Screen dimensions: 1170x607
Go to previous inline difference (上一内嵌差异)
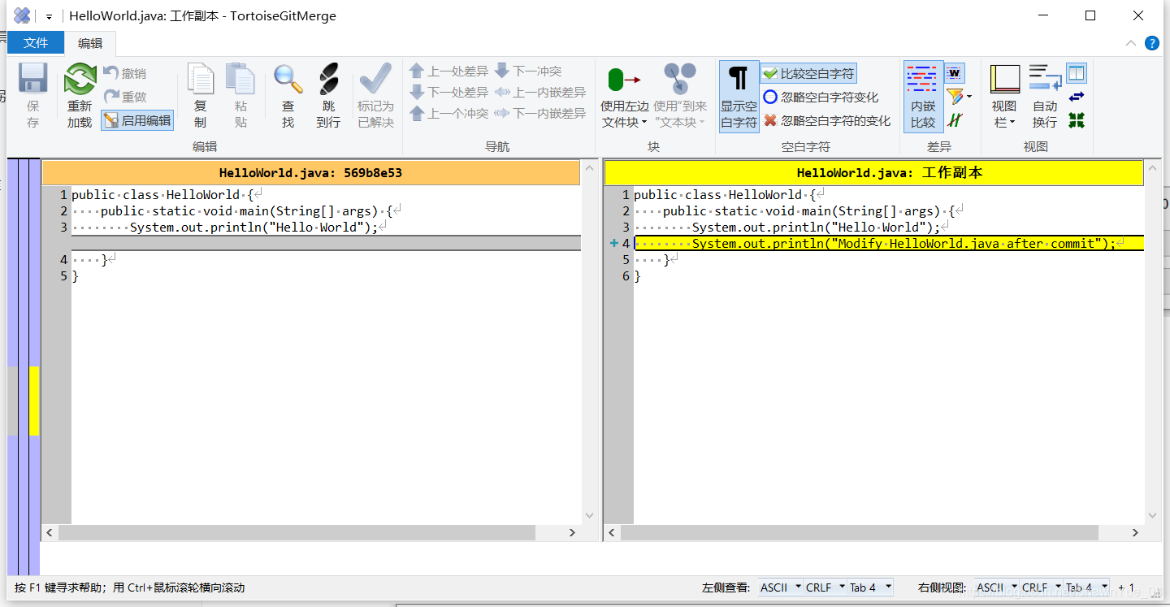(x=540, y=92)
